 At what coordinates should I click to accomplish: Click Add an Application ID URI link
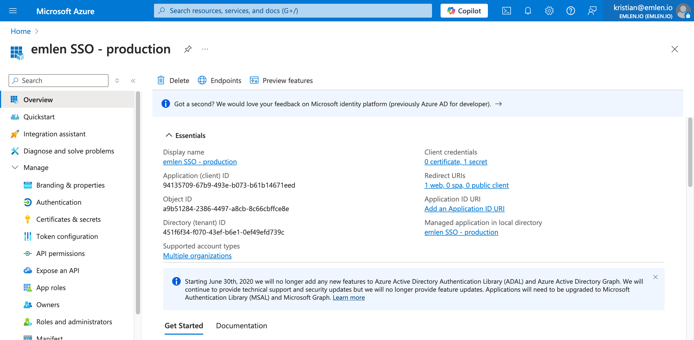464,208
